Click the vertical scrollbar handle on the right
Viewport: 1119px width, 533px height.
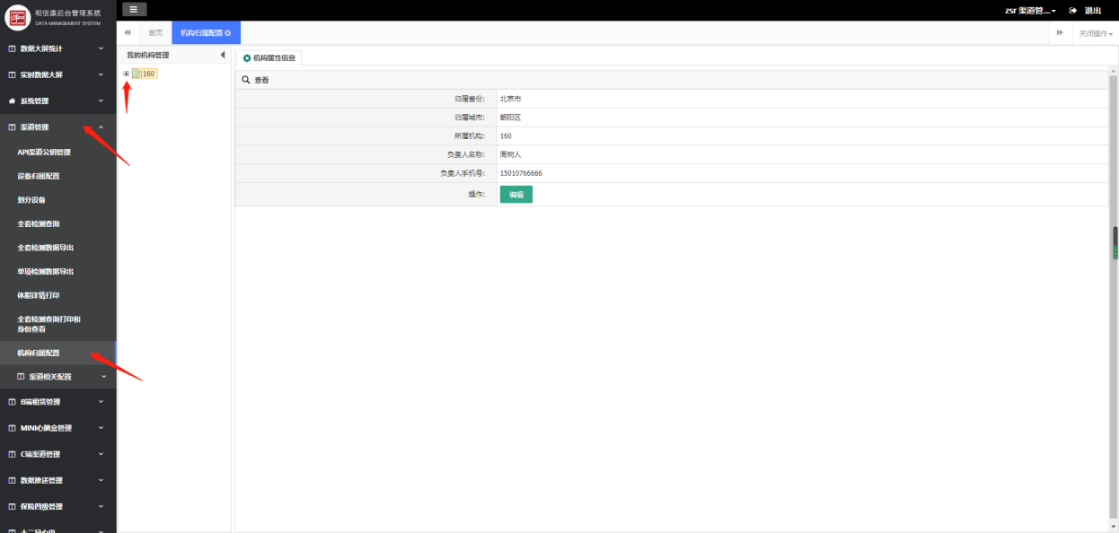1115,242
